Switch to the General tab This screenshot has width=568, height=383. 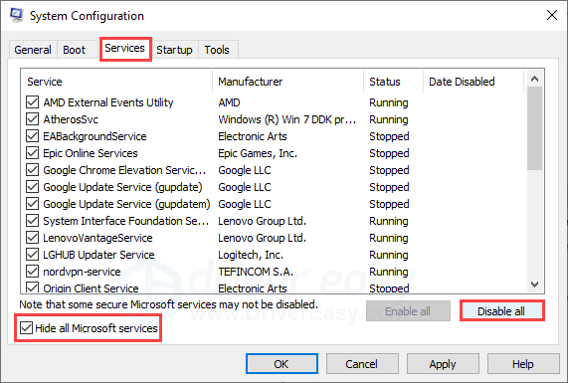(x=33, y=50)
